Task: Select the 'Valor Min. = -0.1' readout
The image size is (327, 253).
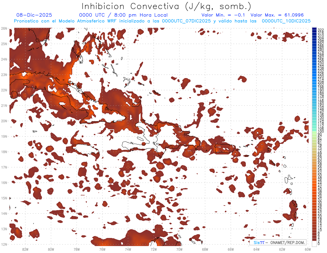Action: pos(223,15)
